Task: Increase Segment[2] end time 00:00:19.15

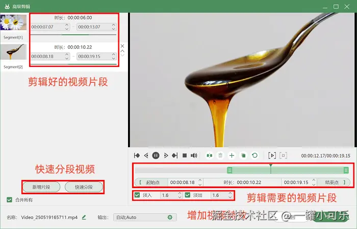Action: point(114,54)
